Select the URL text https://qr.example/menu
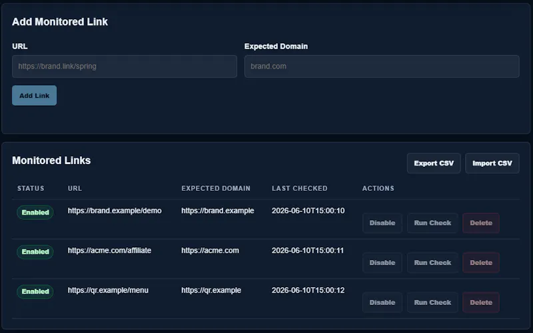The image size is (533, 333). click(x=108, y=290)
